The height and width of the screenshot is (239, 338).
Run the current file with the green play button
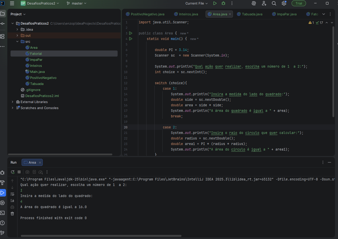215,3
